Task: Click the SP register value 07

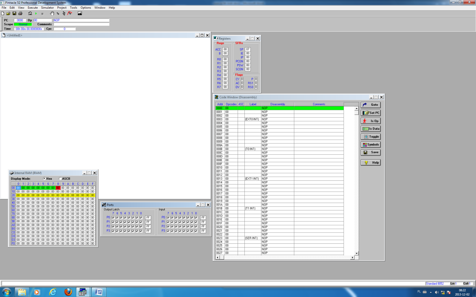Action: pyautogui.click(x=248, y=49)
